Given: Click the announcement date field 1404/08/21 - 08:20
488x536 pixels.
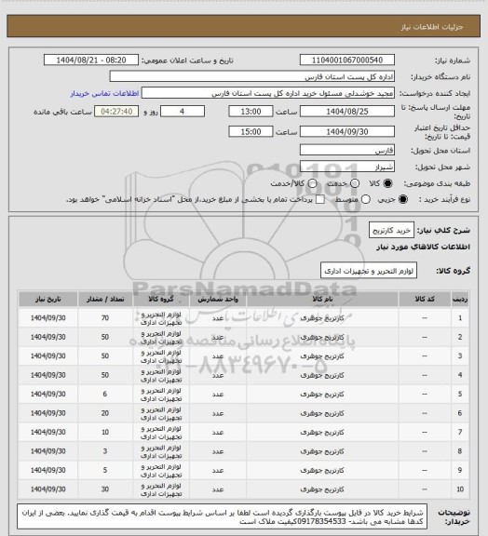Looking at the screenshot, I should click(x=91, y=60).
